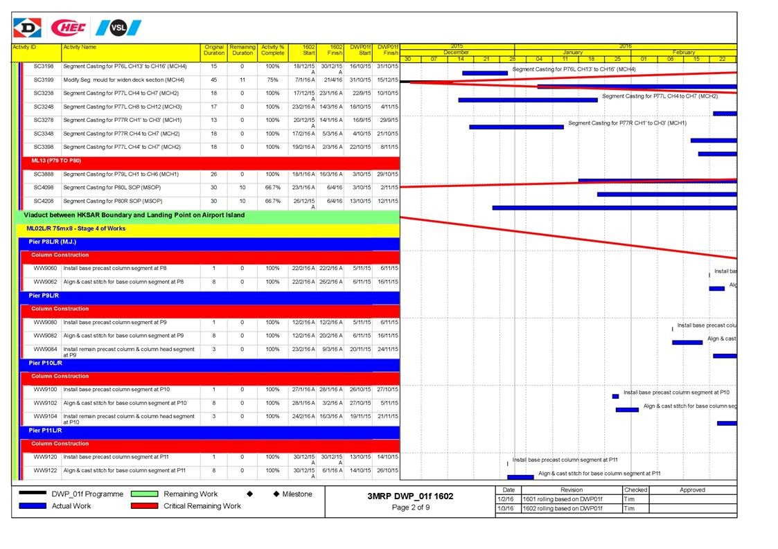This screenshot has width=778, height=549.
Task: Click revision entry '1601 rolling based on DWP01f'
Action: pos(562,499)
